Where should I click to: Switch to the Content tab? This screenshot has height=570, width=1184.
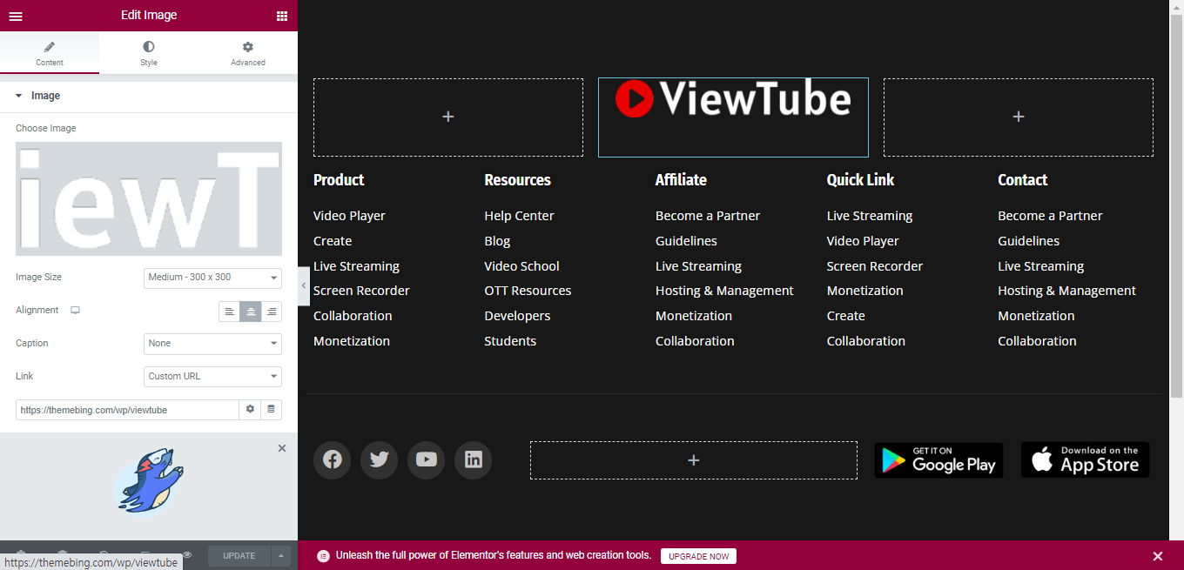click(50, 53)
